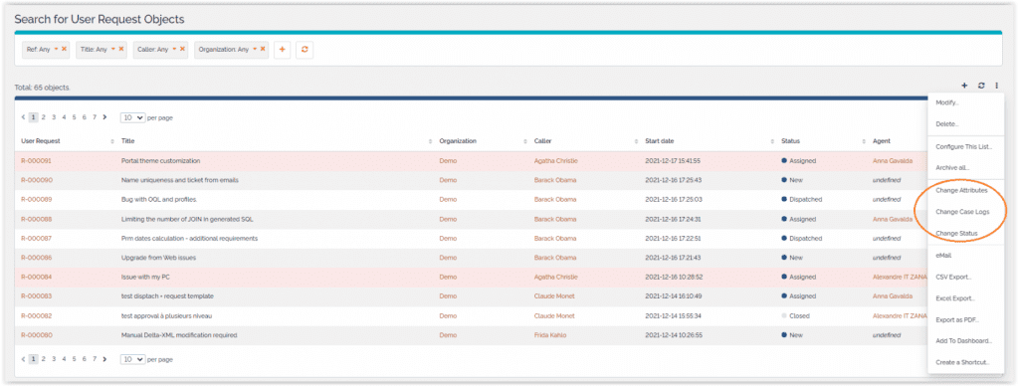Open Claude Monet in the R-000083 row

coord(554,296)
